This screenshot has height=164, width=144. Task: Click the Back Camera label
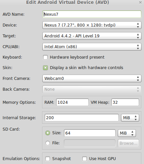click(x=16, y=89)
